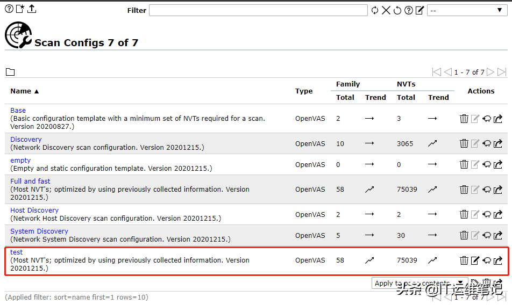Open the empty scan config link
This screenshot has height=305, width=512.
pyautogui.click(x=20, y=161)
